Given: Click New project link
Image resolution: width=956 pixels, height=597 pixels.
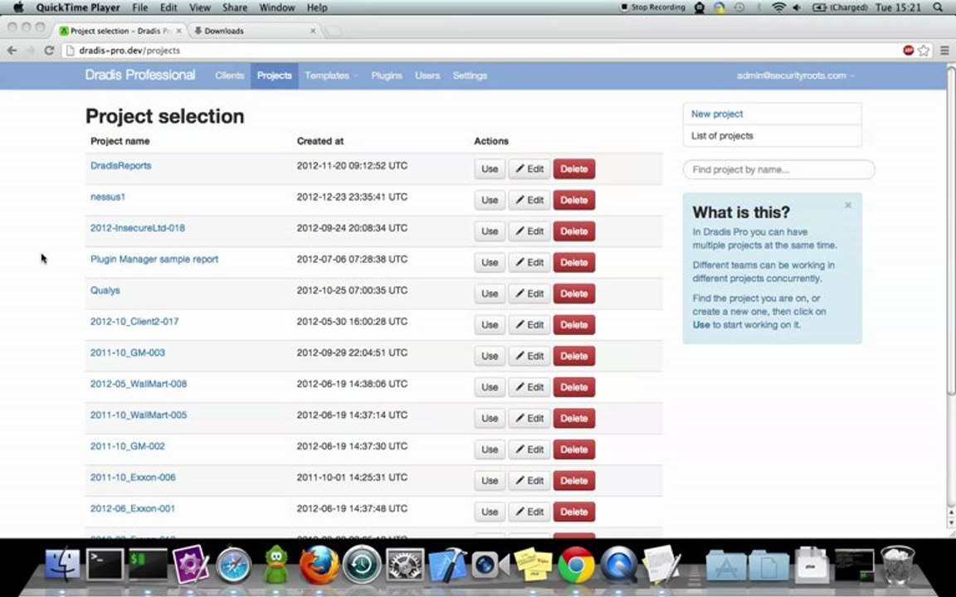Looking at the screenshot, I should pos(717,114).
